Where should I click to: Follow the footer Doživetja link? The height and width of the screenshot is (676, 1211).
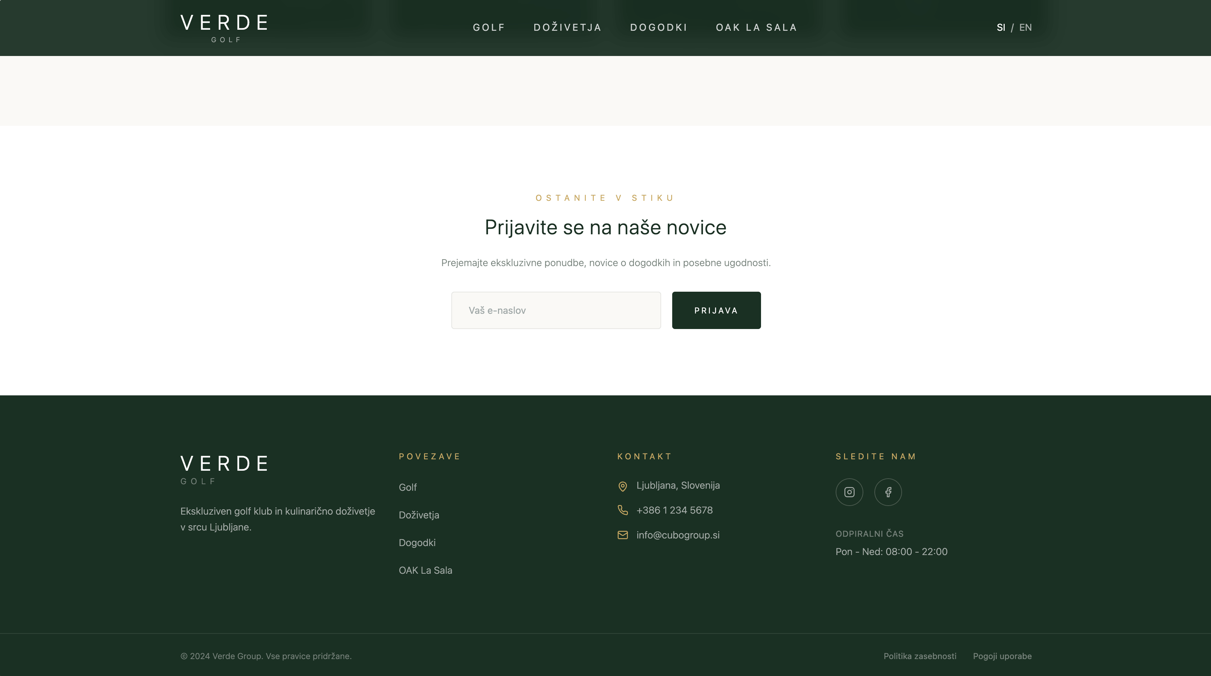419,515
